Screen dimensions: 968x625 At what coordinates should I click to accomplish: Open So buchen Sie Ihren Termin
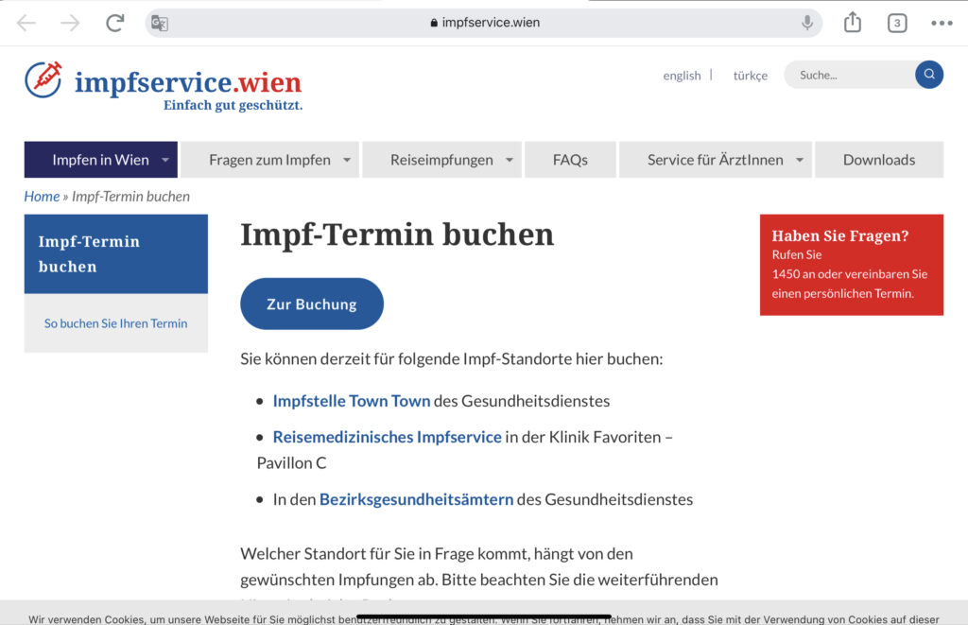(x=115, y=323)
